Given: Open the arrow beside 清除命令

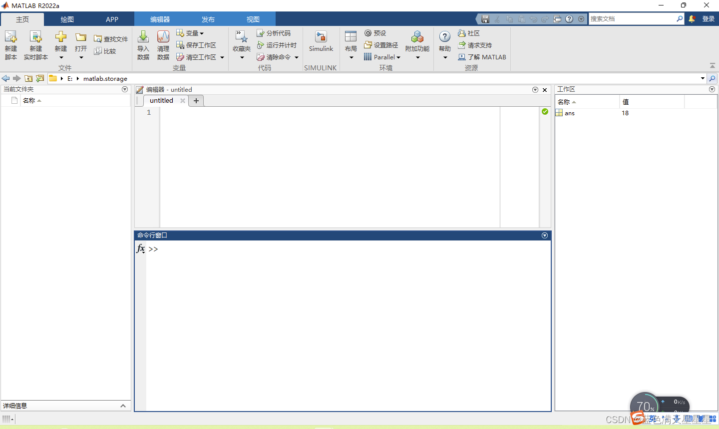Looking at the screenshot, I should point(297,57).
